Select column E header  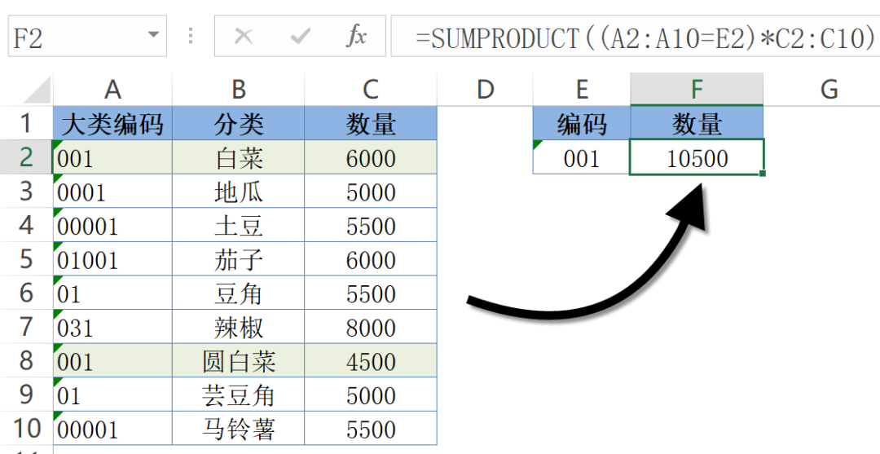(x=582, y=89)
